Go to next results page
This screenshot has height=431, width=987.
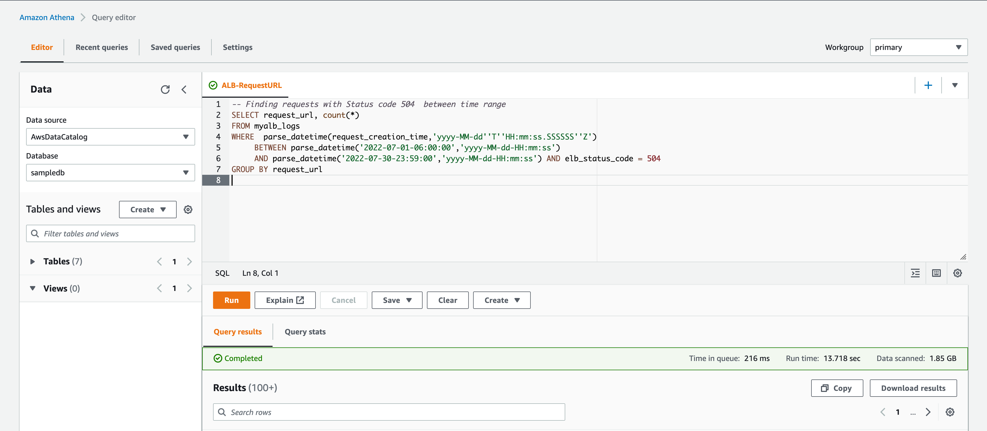click(x=927, y=412)
